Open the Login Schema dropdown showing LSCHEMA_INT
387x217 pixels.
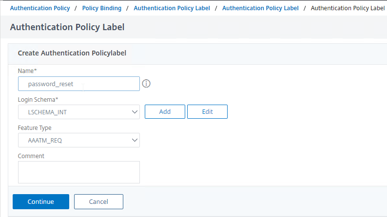coord(79,112)
